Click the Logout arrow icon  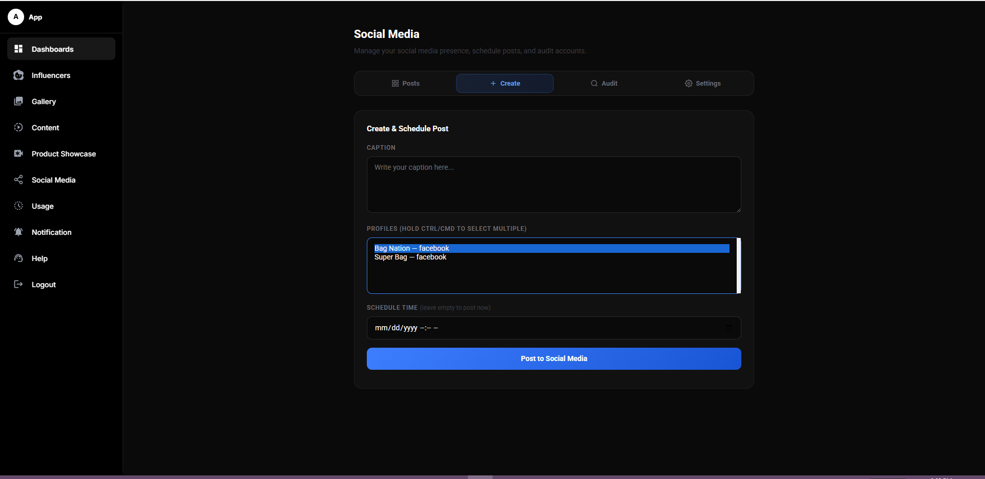[18, 284]
